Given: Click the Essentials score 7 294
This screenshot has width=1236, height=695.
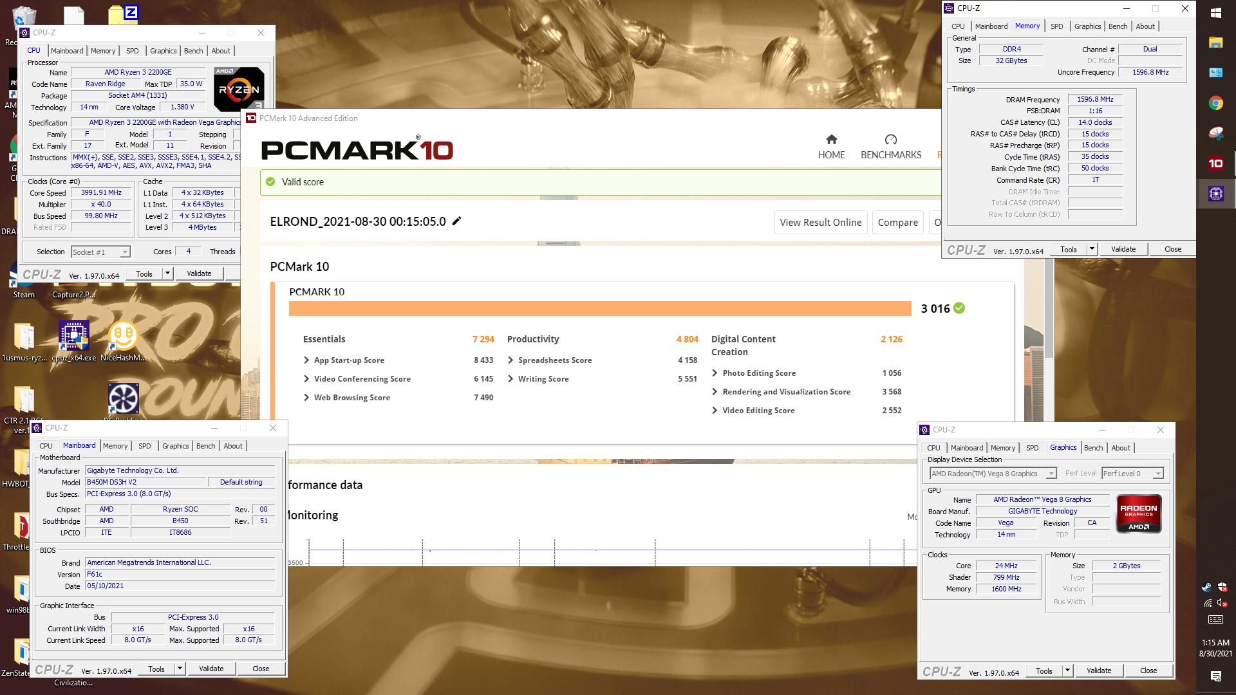Looking at the screenshot, I should pyautogui.click(x=483, y=339).
